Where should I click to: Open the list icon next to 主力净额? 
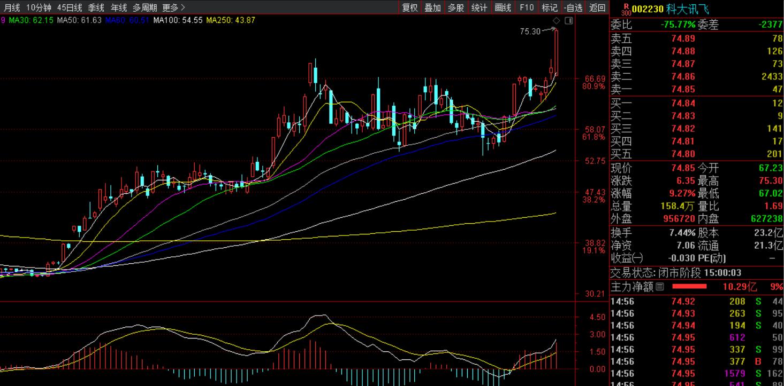click(659, 287)
